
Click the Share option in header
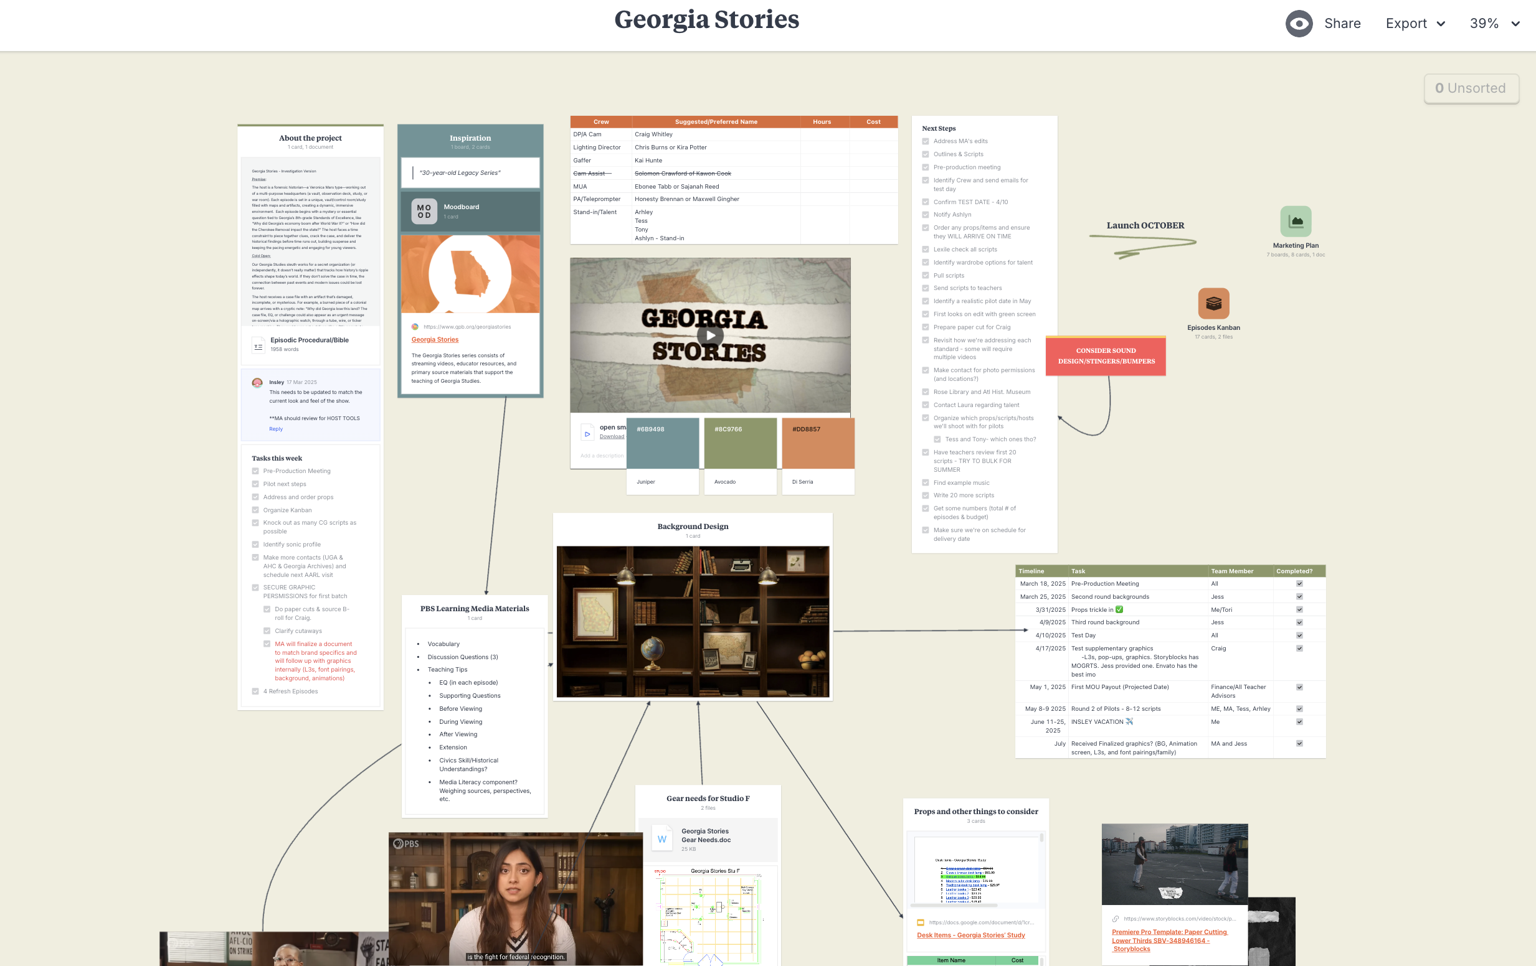pos(1342,24)
